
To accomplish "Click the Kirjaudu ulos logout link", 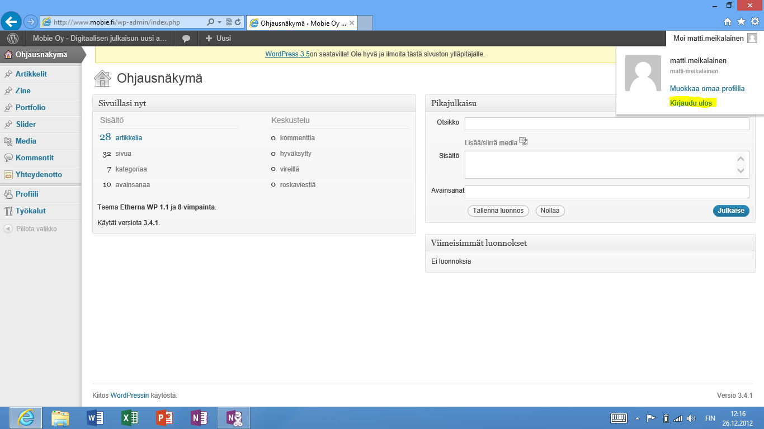I will pyautogui.click(x=691, y=103).
